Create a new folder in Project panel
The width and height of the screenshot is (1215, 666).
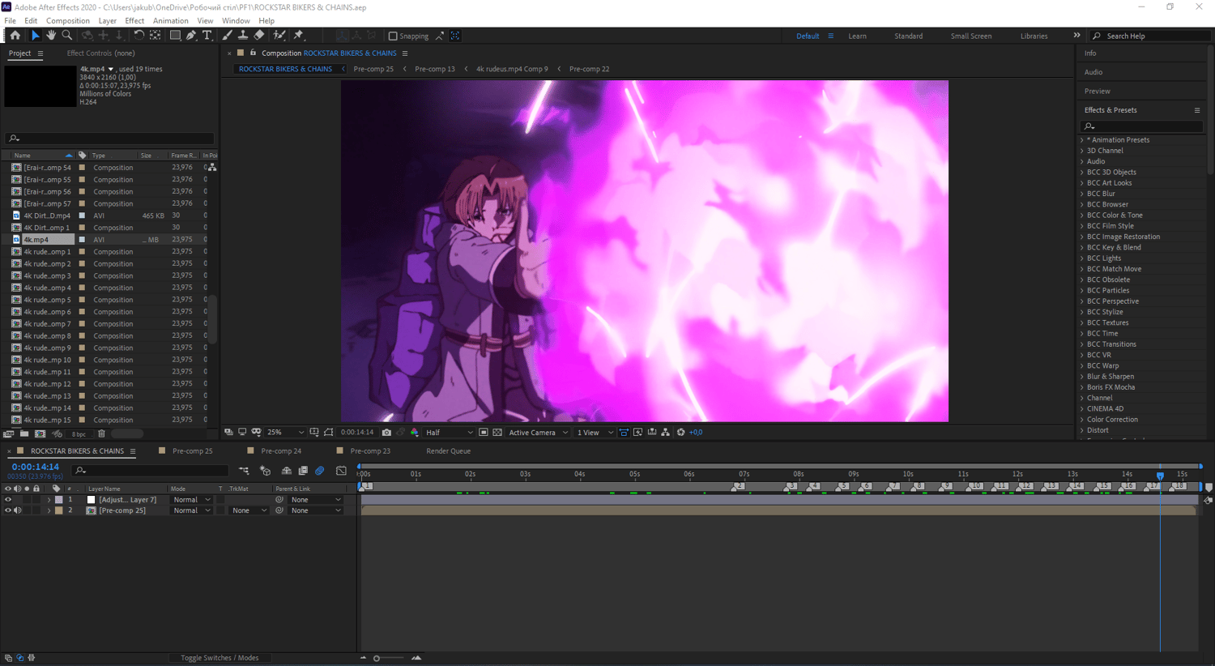pyautogui.click(x=24, y=433)
